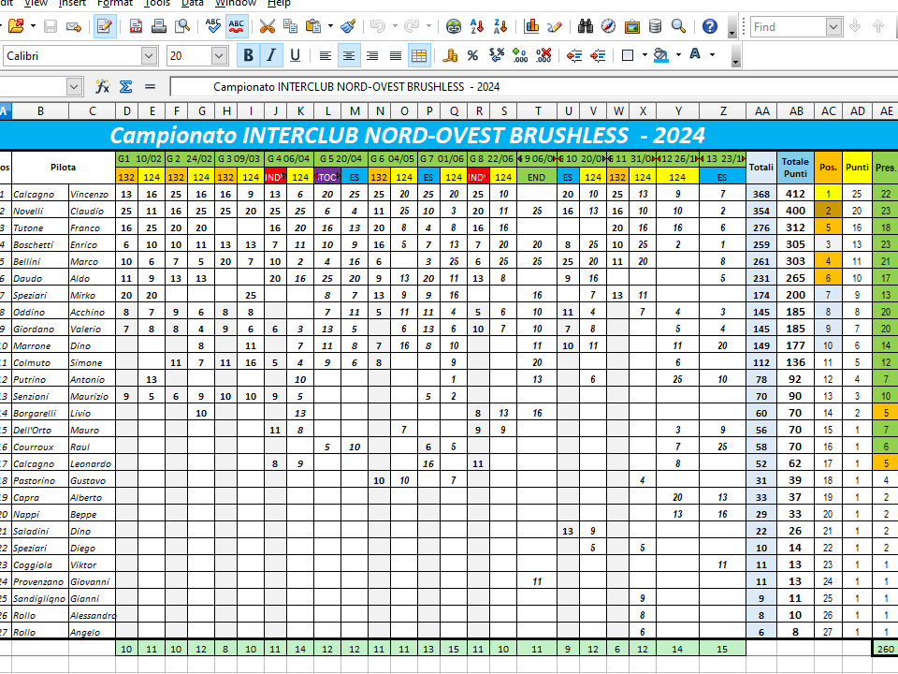Sort ascending A to Z
This screenshot has height=674, width=898.
point(477,26)
